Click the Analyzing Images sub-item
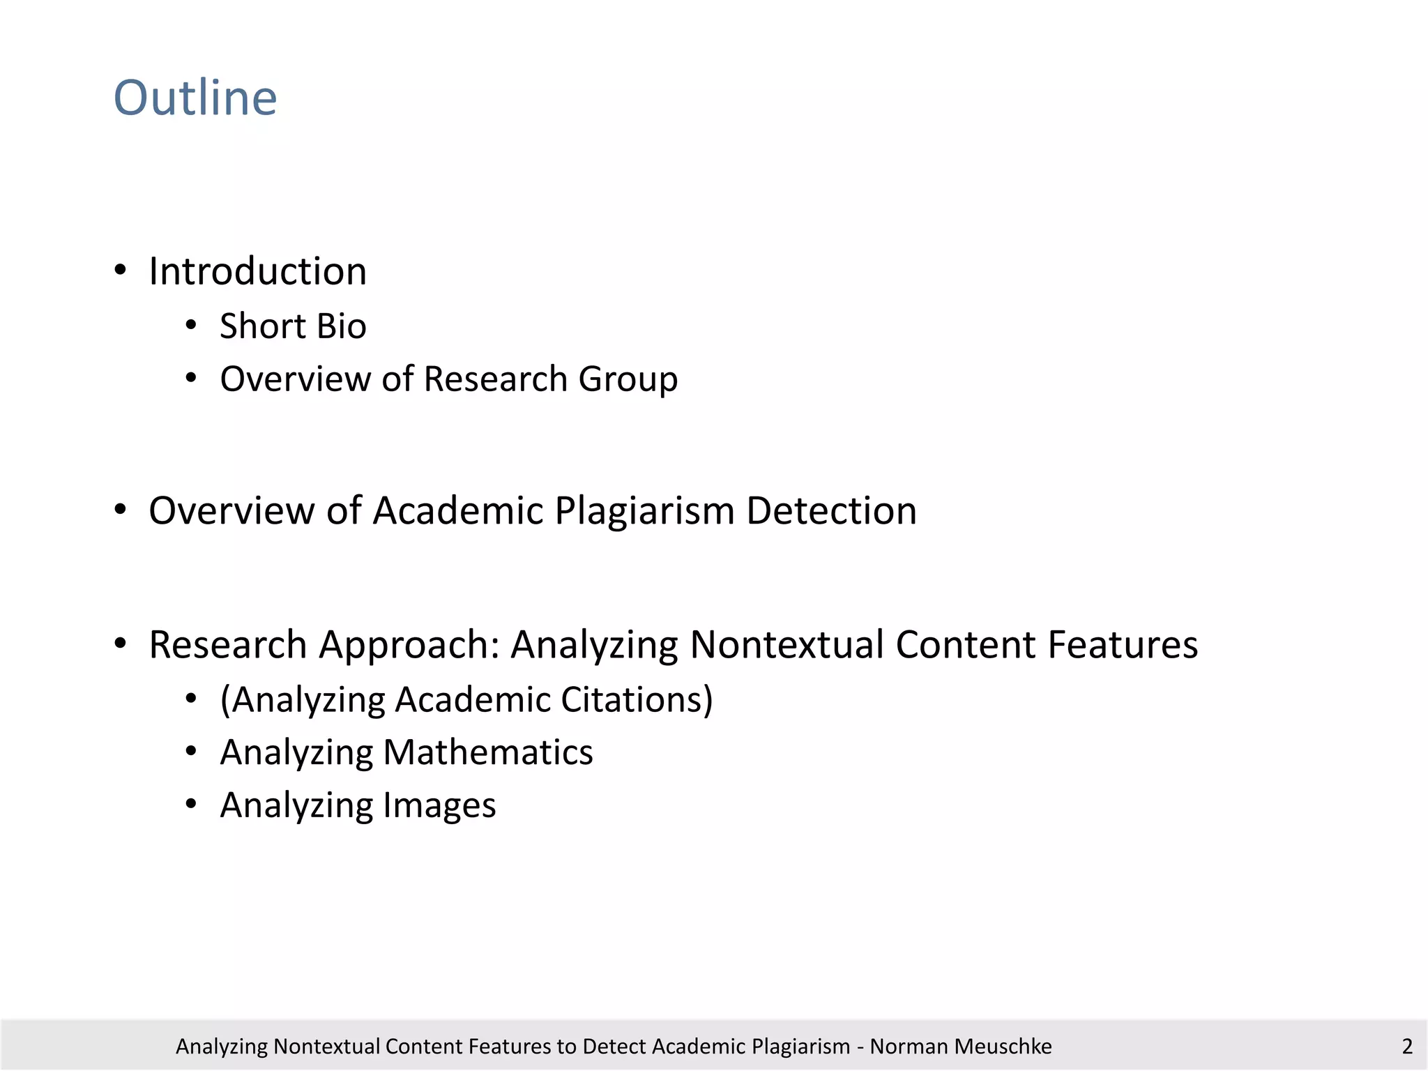 coord(358,805)
